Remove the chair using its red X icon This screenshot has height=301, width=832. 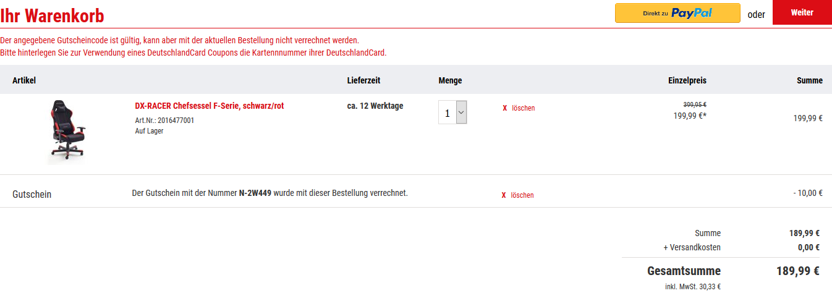point(504,108)
